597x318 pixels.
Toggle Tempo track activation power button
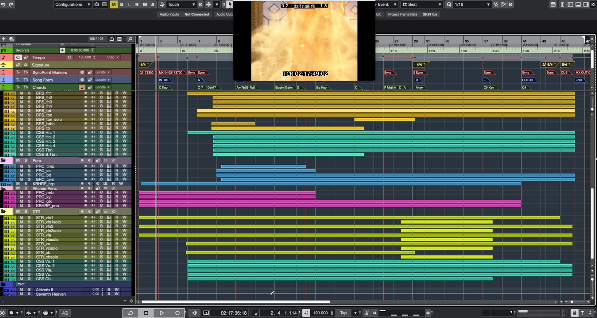(18, 57)
